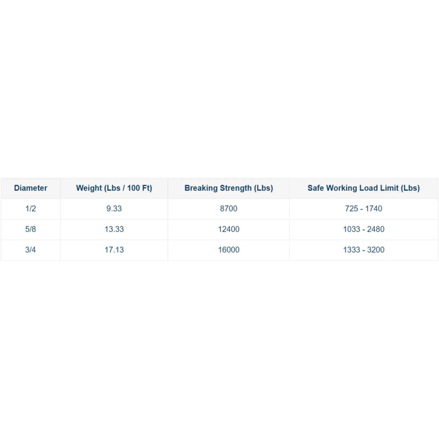439x439 pixels.
Task: Click the dash in the 1033 - 2480 cell
Action: [364, 229]
